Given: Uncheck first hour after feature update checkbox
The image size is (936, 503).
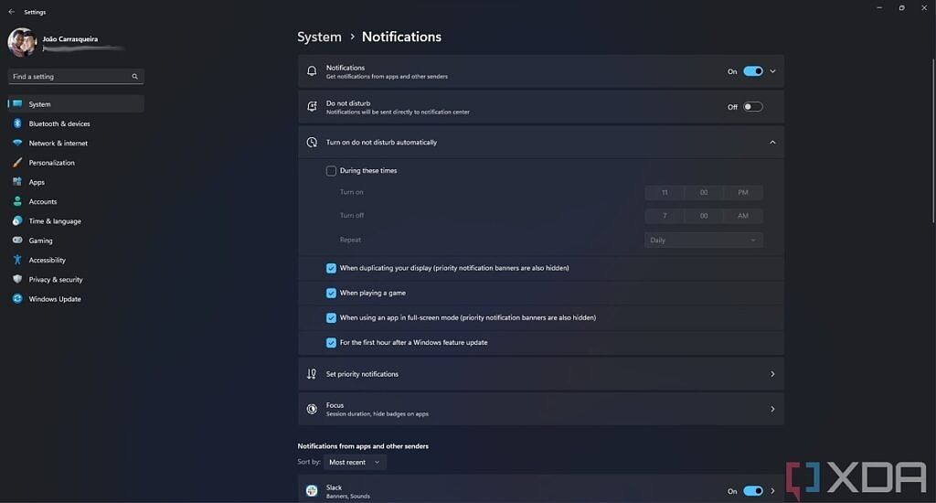Looking at the screenshot, I should 331,343.
